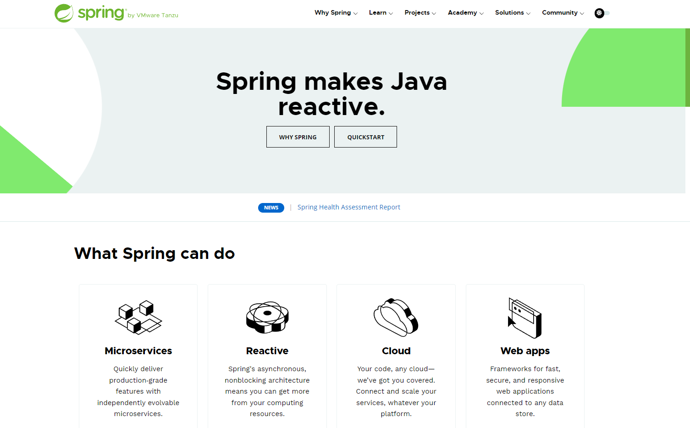Click the Microservices card heading
This screenshot has height=428, width=690.
138,351
